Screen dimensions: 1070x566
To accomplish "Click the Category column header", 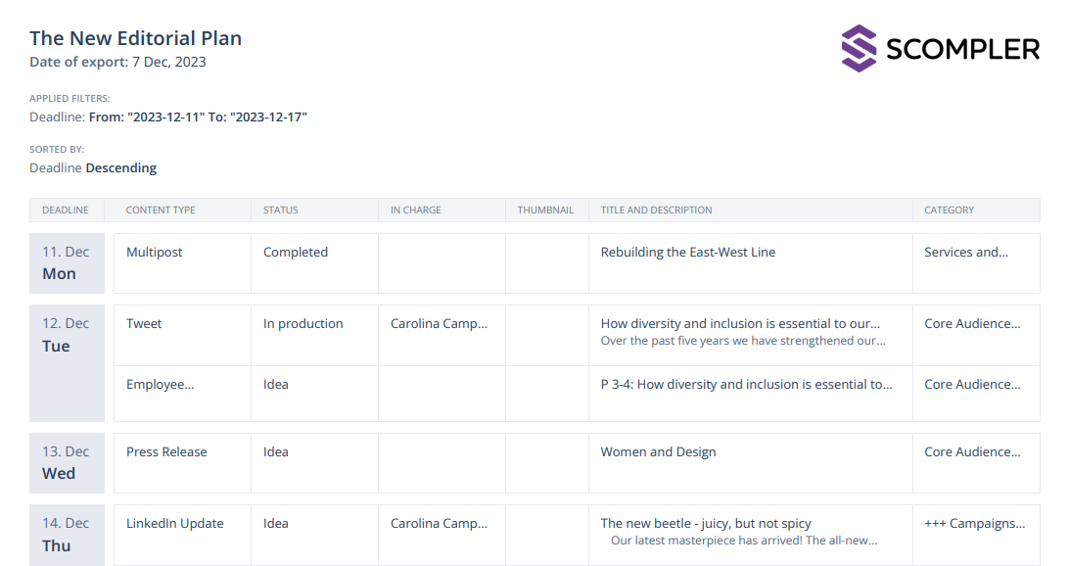I will click(x=949, y=211).
